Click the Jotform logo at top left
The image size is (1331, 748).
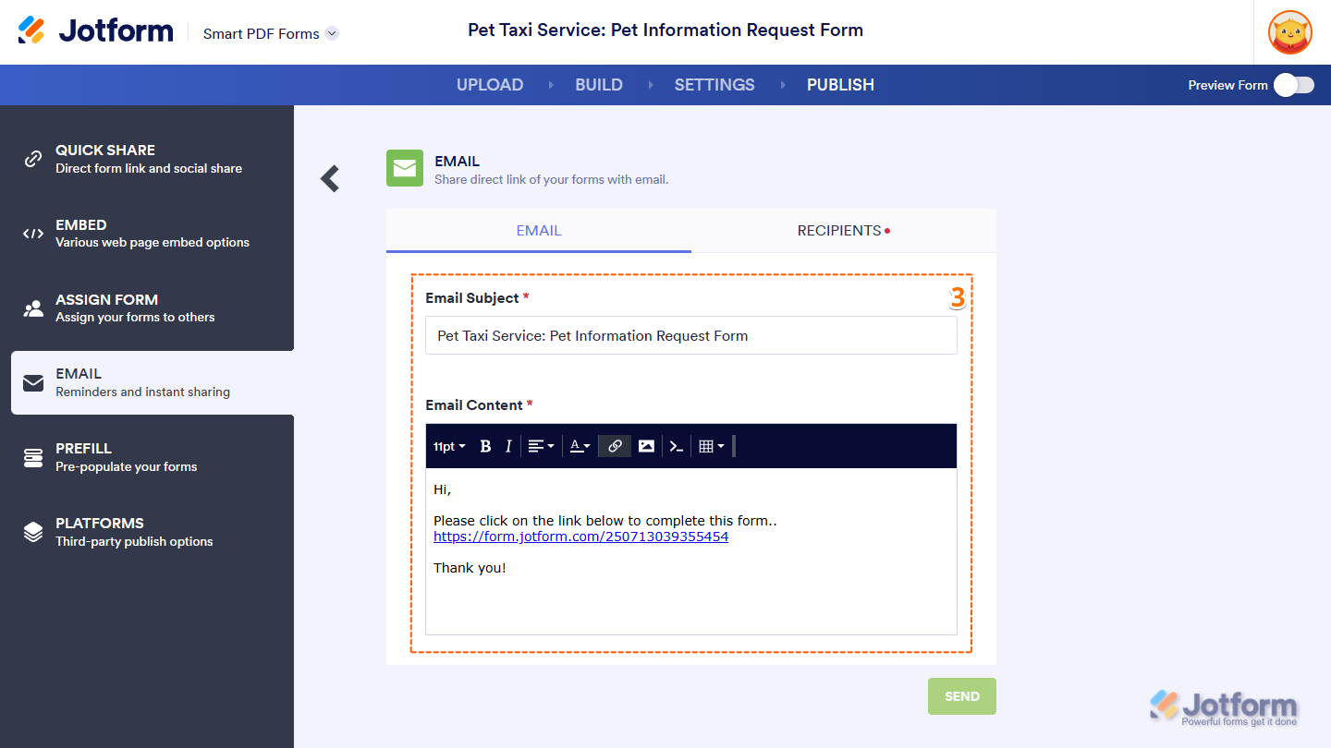[x=96, y=31]
